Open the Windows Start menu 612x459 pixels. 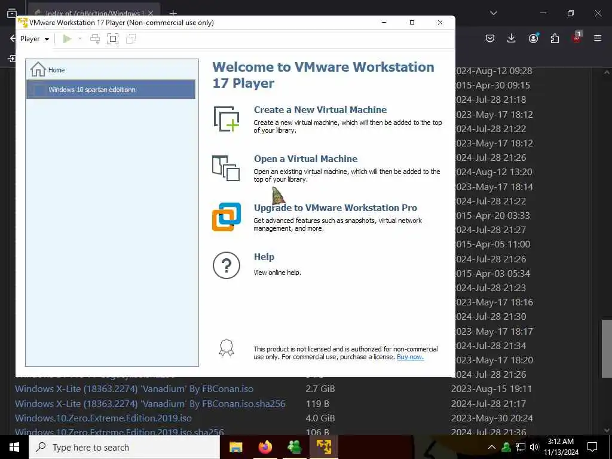tap(14, 447)
